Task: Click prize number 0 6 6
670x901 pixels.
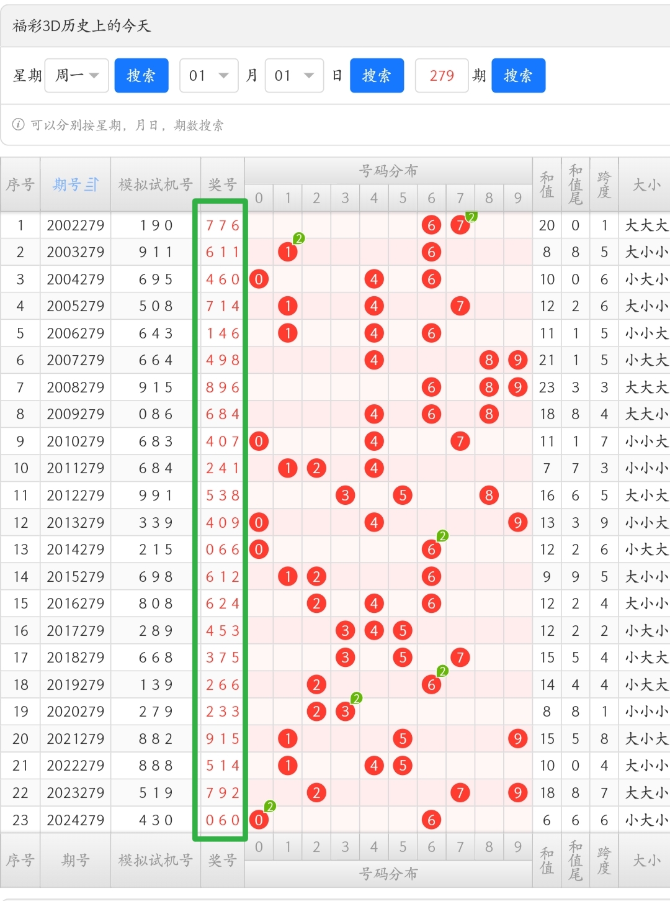Action: tap(223, 549)
